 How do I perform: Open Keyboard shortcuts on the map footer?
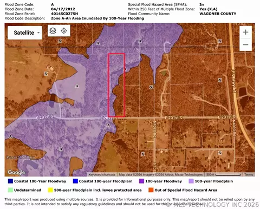pos(102,174)
